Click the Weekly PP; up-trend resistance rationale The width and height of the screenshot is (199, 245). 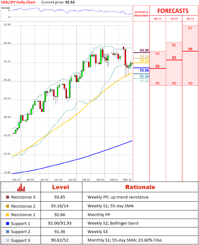pos(118,197)
